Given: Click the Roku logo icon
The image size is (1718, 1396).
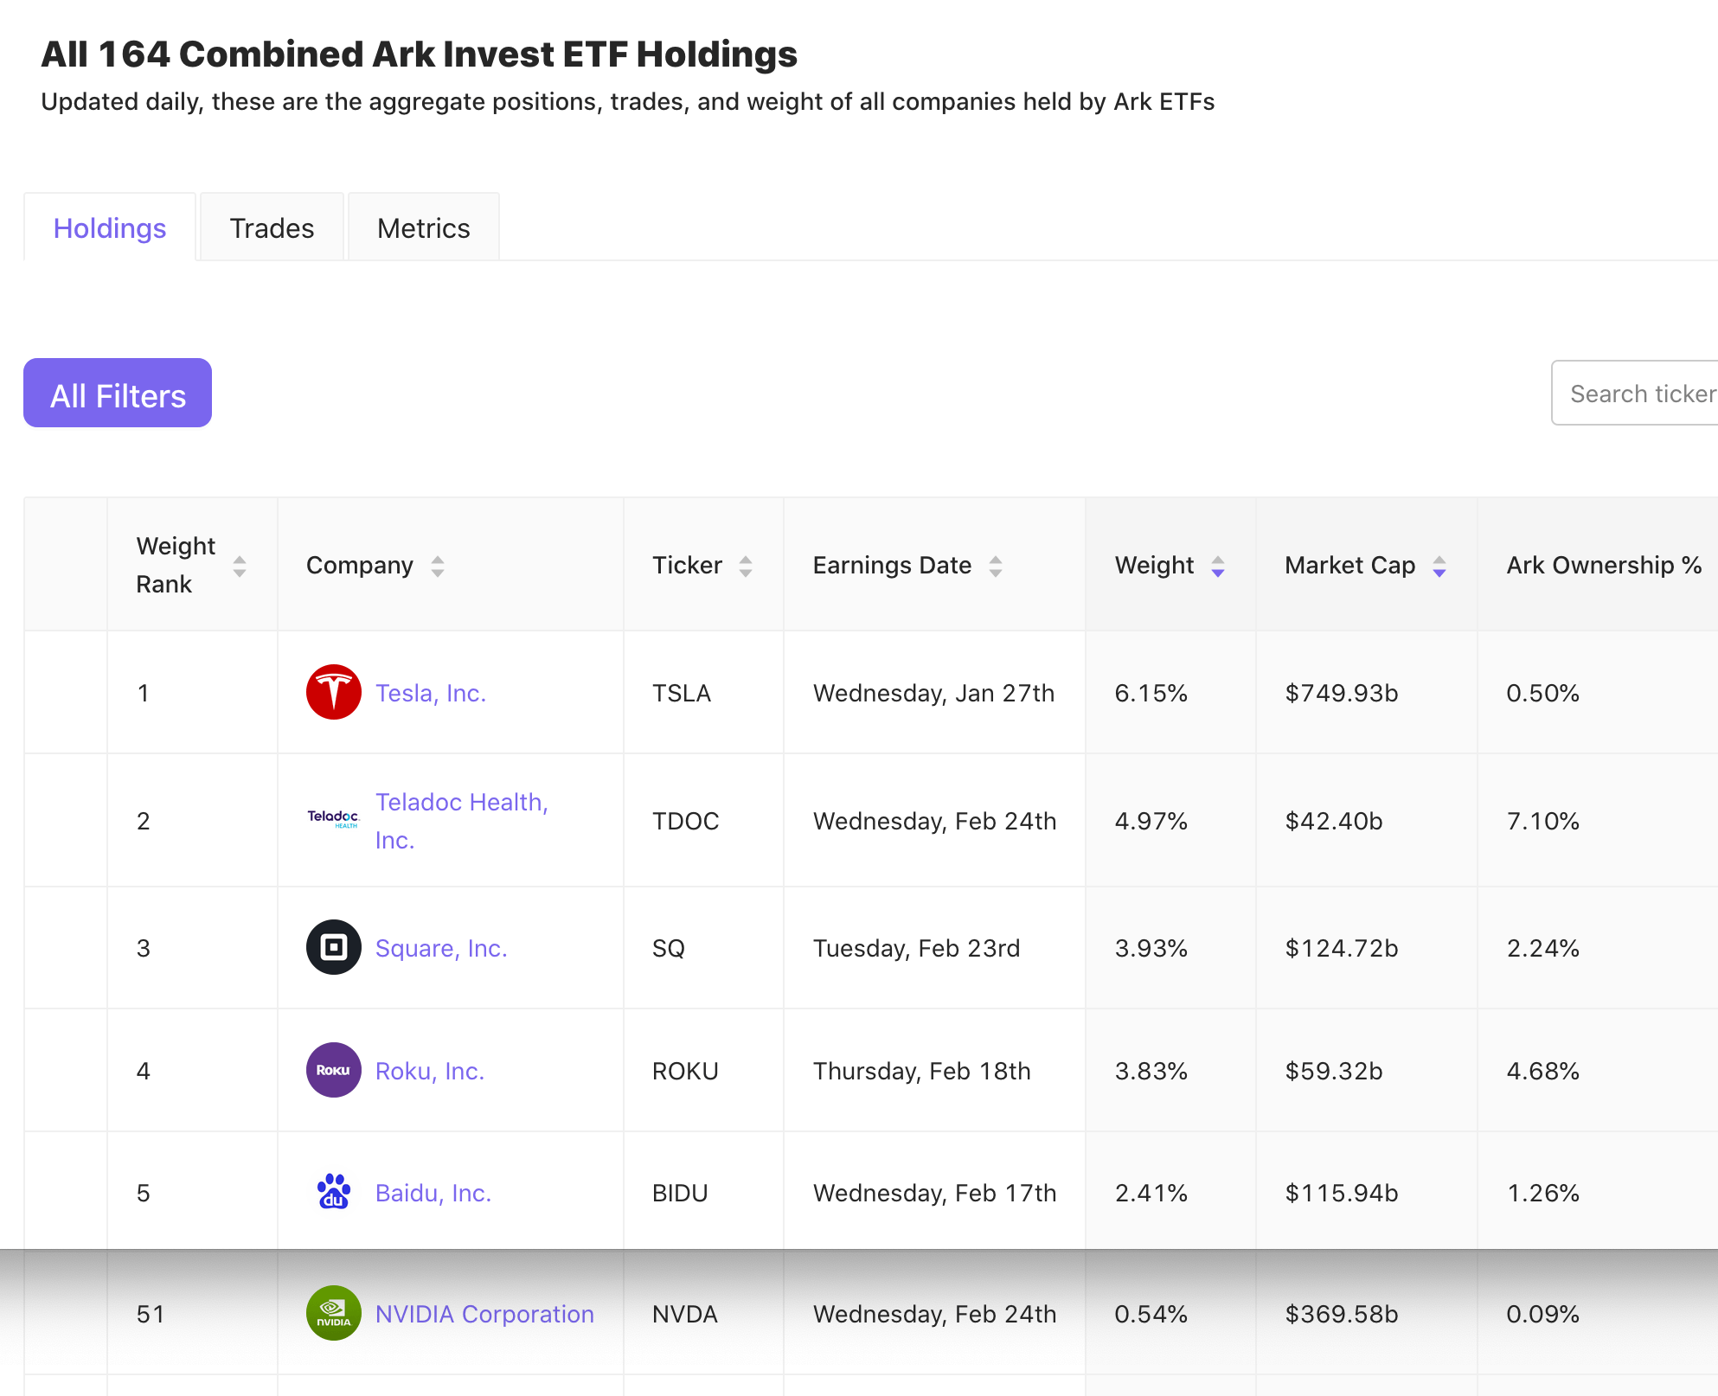Looking at the screenshot, I should (333, 1070).
